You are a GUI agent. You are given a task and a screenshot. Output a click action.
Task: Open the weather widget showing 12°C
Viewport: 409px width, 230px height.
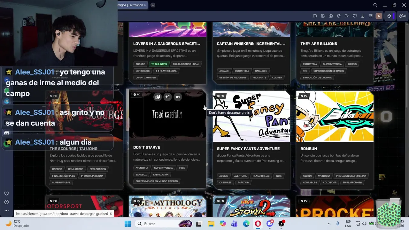[x=18, y=224]
